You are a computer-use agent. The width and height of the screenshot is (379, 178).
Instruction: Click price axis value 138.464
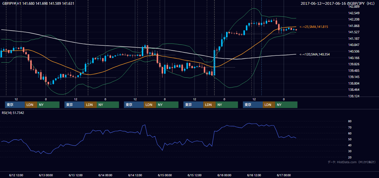354,90
